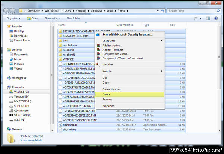This screenshot has width=224, height=154.
Task: Expand dropdown arrow after AppData breadcrumb
Action: pyautogui.click(x=104, y=11)
